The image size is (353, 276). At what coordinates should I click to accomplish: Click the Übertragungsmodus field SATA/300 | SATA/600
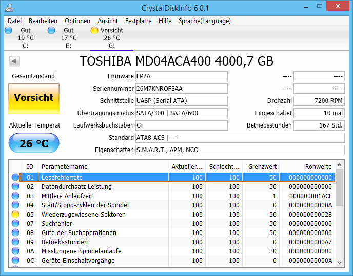click(x=182, y=113)
